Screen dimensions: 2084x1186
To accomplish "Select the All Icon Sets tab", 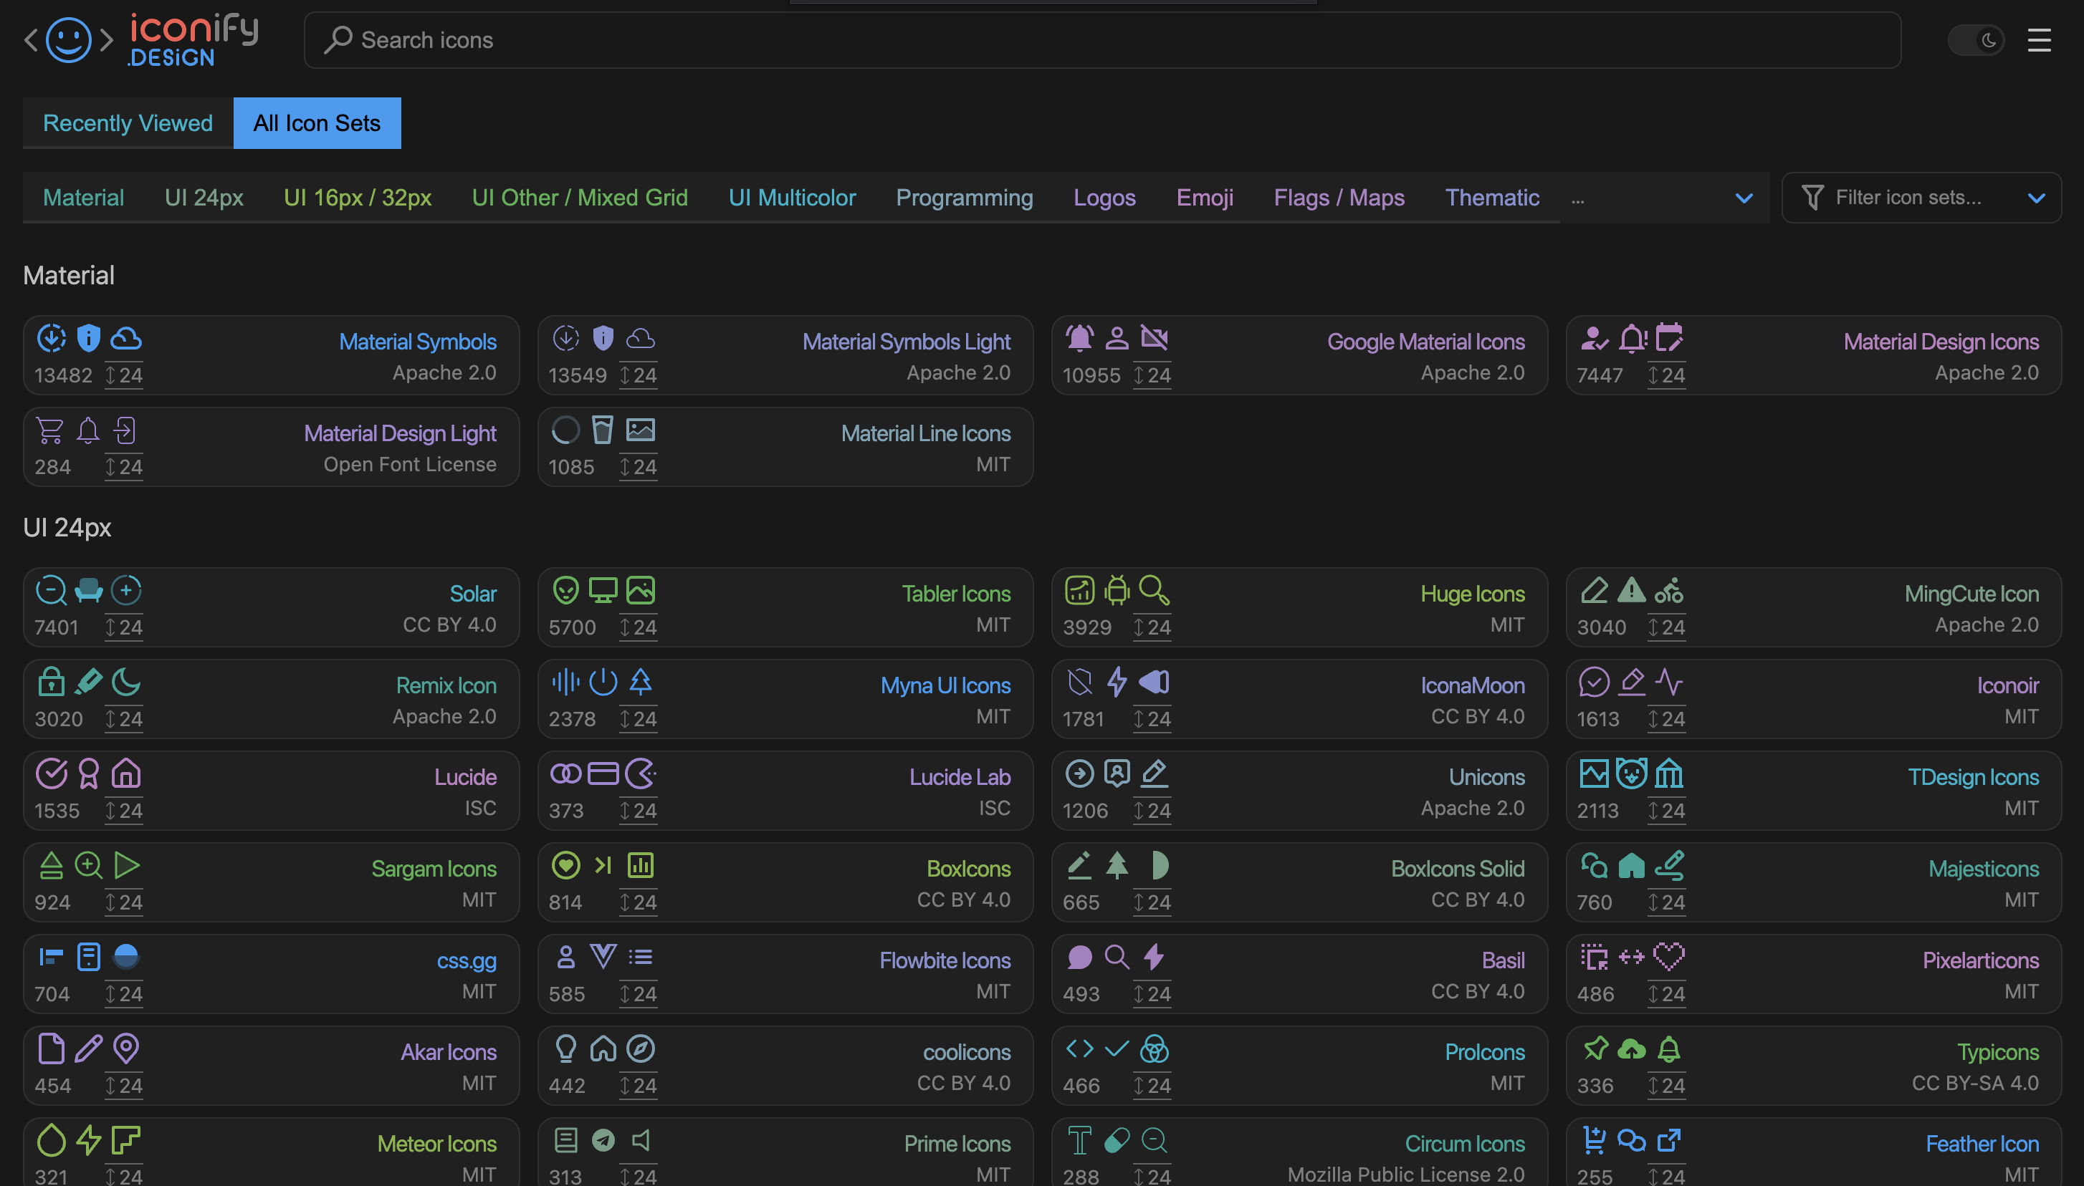I will click(x=317, y=123).
